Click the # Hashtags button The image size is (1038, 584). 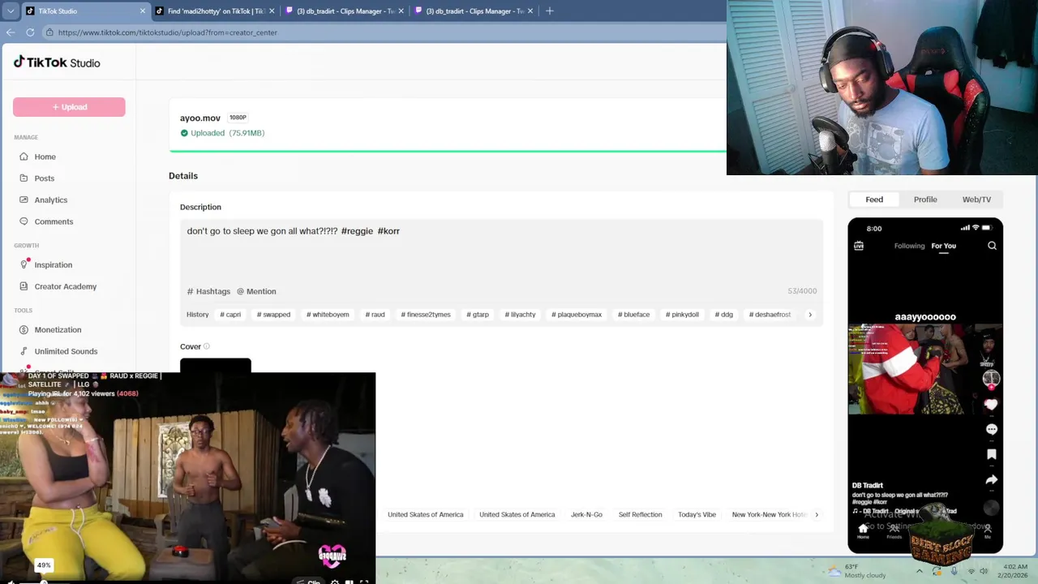coord(208,291)
